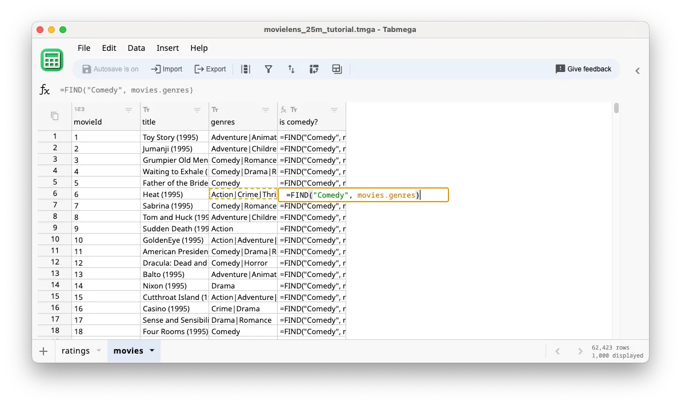Open the transform columns toolbar icon

[314, 69]
